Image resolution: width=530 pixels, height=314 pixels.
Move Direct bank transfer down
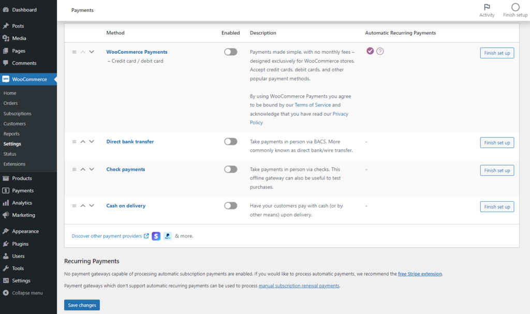[92, 142]
